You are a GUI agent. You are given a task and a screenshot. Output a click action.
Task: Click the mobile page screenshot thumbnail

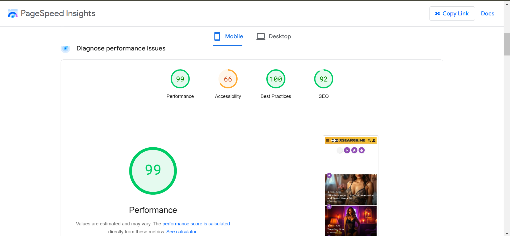[x=351, y=186]
